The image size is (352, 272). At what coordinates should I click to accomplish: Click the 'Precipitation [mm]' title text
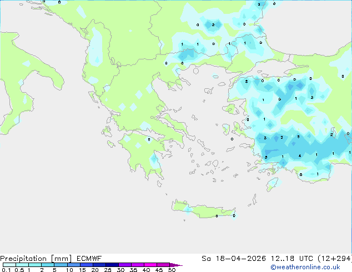pyautogui.click(x=36, y=259)
